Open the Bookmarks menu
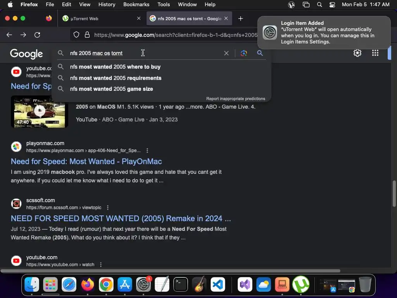Screen dimensions: 397x298 (136, 5)
